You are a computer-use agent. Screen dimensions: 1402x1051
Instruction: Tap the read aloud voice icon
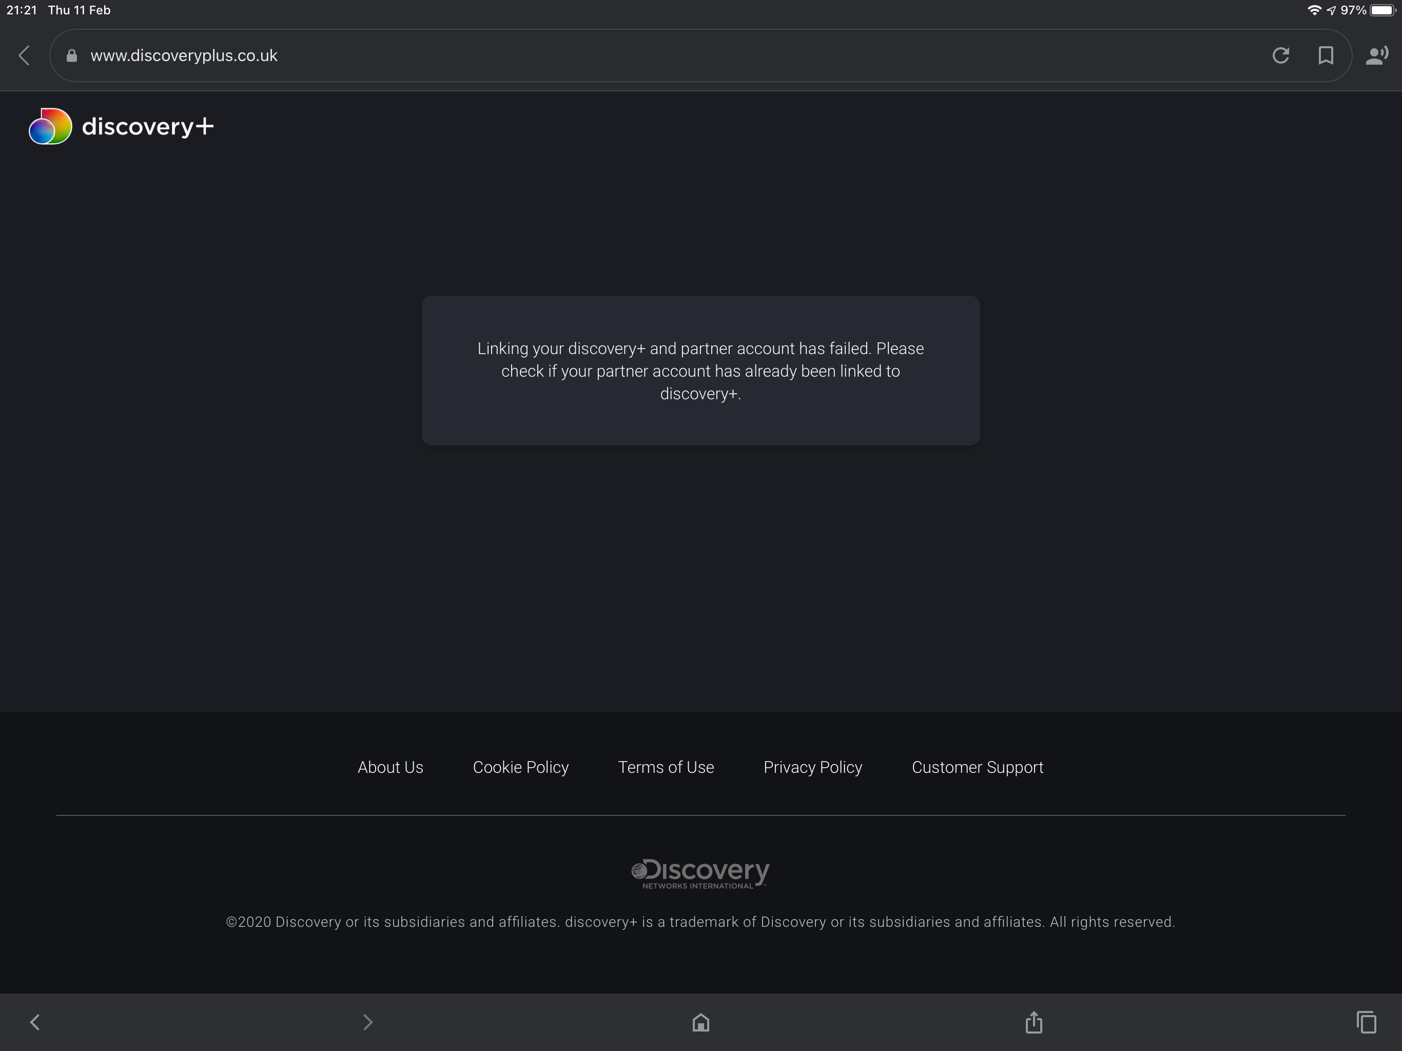(1376, 56)
